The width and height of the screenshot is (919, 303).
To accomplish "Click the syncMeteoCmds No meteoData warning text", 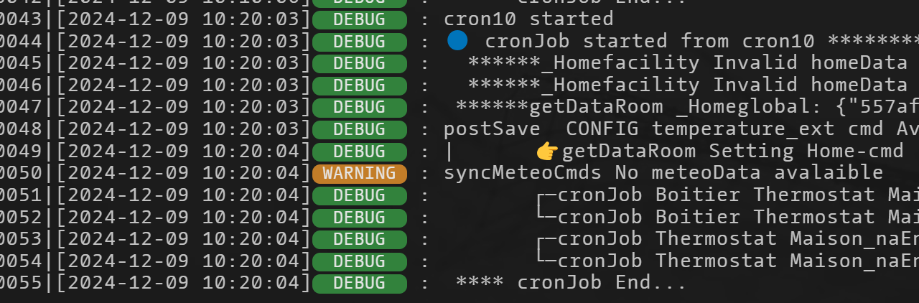I will pyautogui.click(x=663, y=173).
